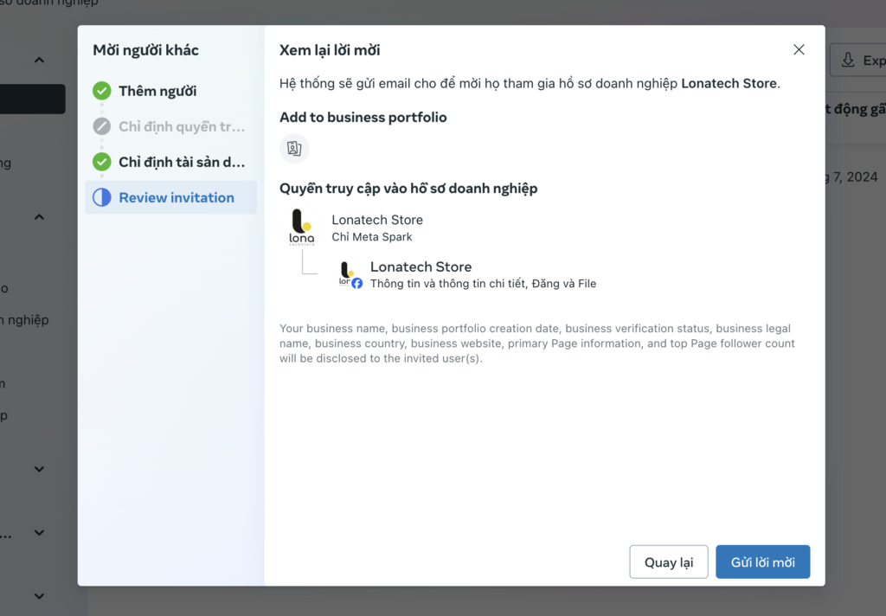Viewport: 886px width, 616px height.
Task: Click the half-circle icon beside Review invitation
Action: coord(102,197)
